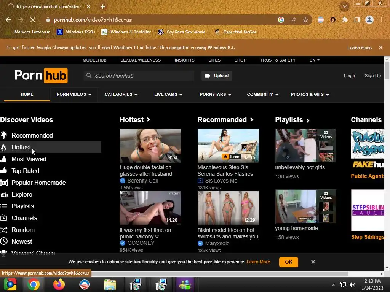Click the site padlock icon in address bar
The width and height of the screenshot is (390, 292).
(48, 20)
